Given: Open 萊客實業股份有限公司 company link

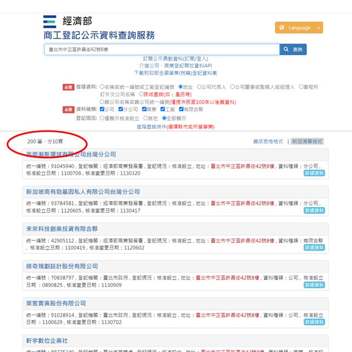Looking at the screenshot, I should (x=56, y=304).
